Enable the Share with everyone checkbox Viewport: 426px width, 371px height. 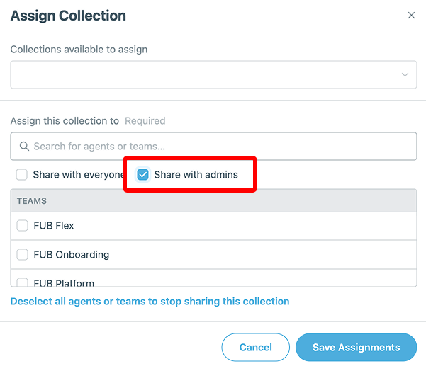22,175
